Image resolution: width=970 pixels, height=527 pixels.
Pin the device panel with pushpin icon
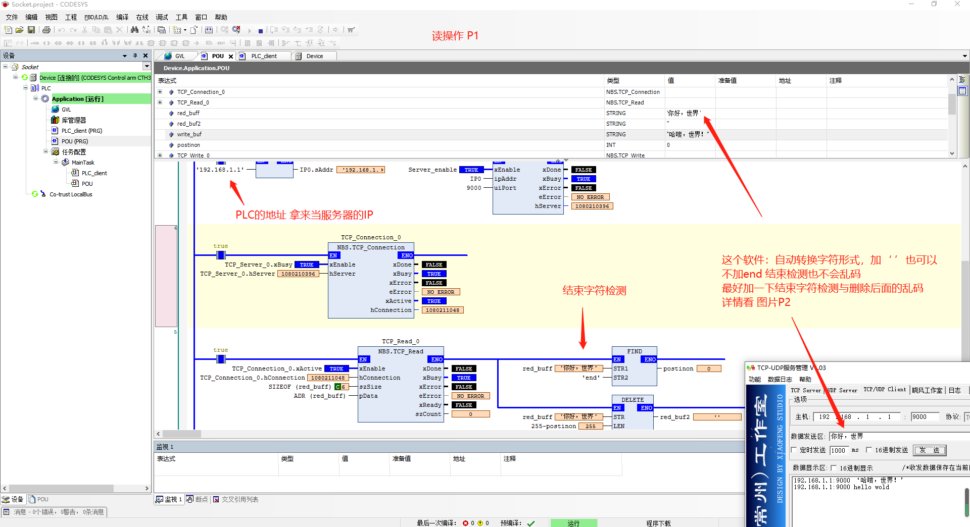(135, 56)
